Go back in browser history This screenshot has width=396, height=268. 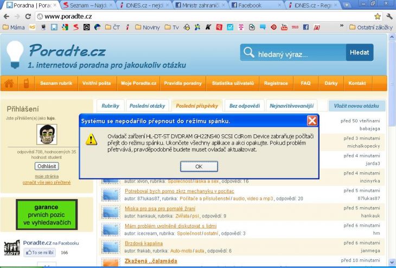click(x=7, y=17)
